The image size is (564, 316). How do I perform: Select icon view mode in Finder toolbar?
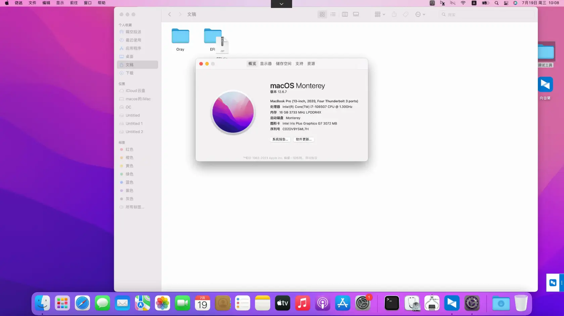point(322,14)
